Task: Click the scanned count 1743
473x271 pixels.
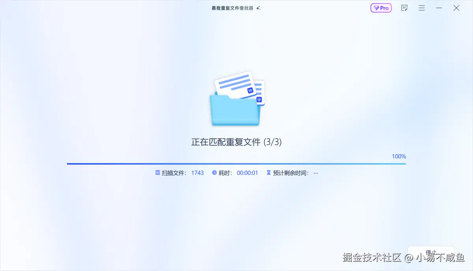Action: pos(197,173)
